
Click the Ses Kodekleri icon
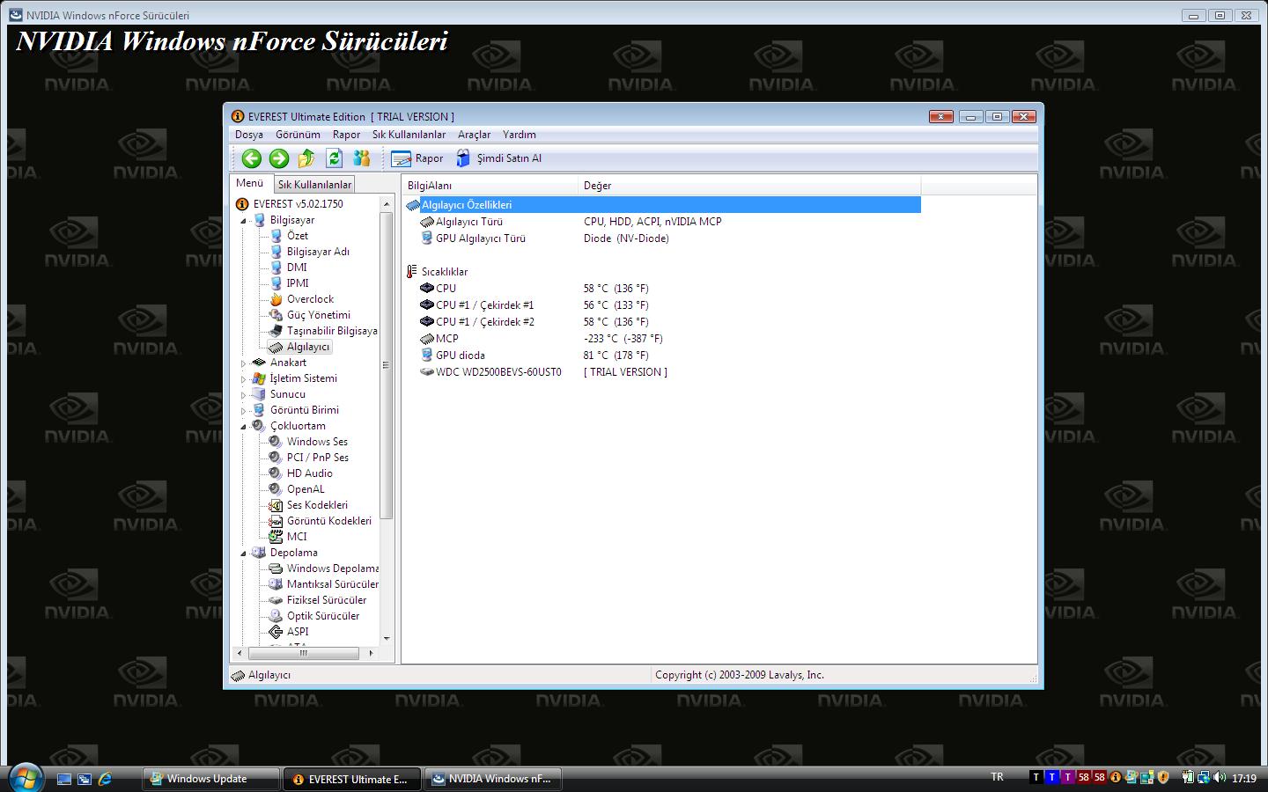click(276, 505)
